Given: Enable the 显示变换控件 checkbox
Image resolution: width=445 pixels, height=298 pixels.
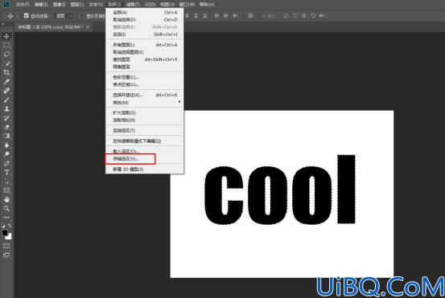Looking at the screenshot, I should 82,15.
